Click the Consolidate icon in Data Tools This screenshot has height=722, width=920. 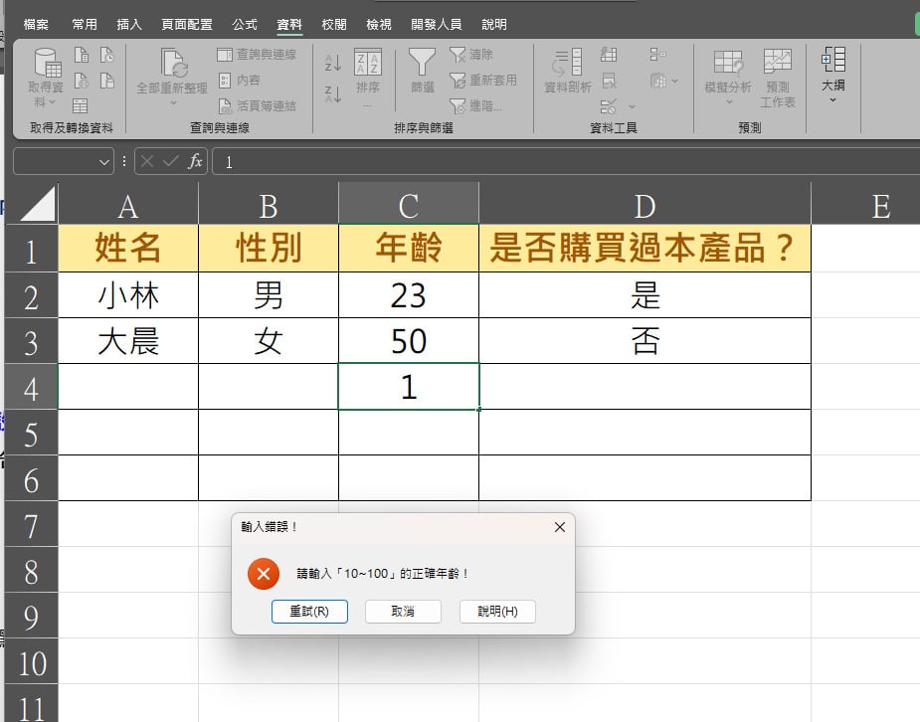[x=657, y=55]
